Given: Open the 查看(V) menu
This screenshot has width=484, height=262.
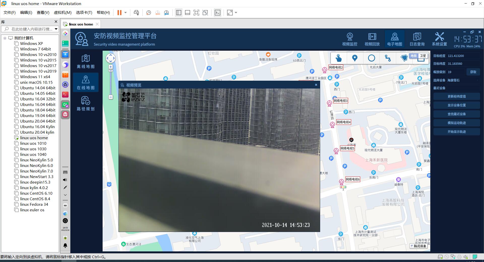Looking at the screenshot, I should pos(43,13).
